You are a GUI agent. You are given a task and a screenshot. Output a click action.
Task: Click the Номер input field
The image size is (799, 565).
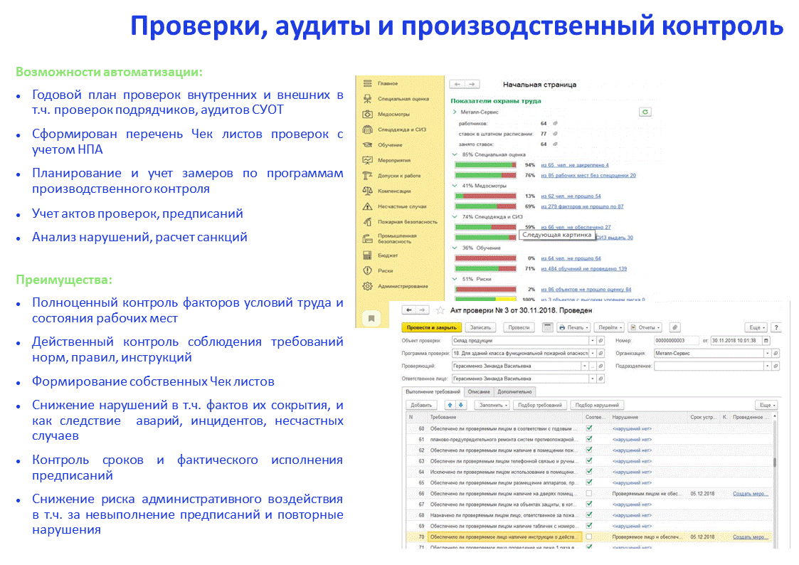click(677, 340)
